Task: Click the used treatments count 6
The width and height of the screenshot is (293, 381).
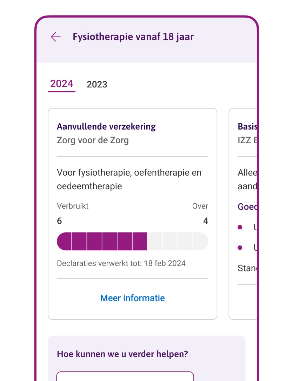Action: pyautogui.click(x=59, y=221)
